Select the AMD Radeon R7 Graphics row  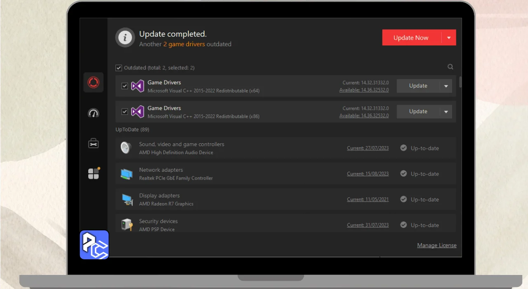(x=285, y=199)
